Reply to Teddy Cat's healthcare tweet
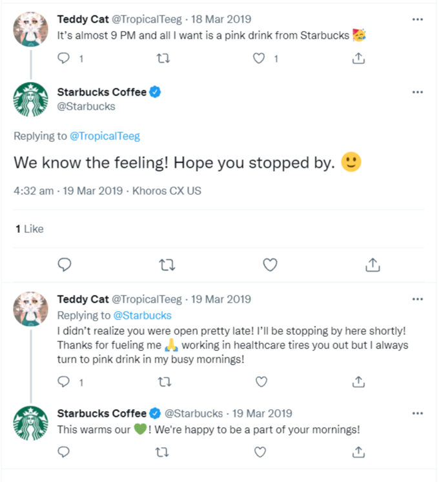 pyautogui.click(x=63, y=382)
